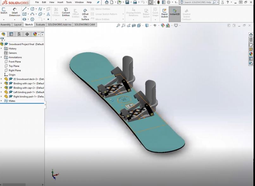Open Appearances task pane icon

point(251,54)
